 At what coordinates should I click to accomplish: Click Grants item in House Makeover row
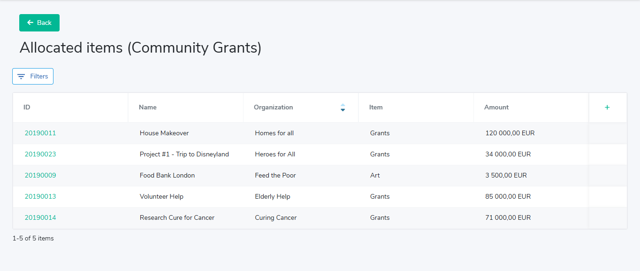[x=380, y=133]
